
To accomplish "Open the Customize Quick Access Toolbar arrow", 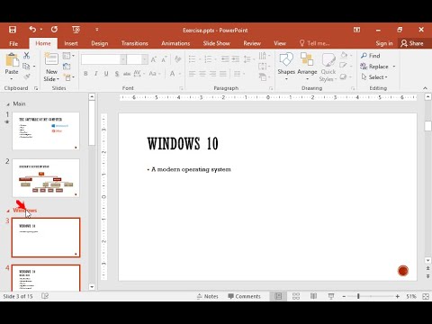I will click(97, 30).
